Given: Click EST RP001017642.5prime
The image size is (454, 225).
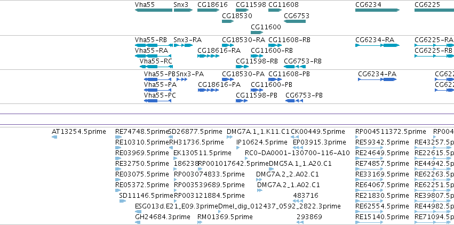Looking at the screenshot, I should (200, 169).
